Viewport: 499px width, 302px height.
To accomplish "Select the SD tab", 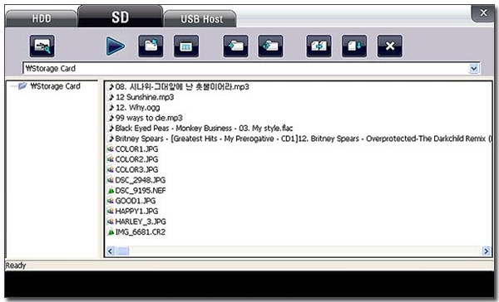I will coord(121,17).
